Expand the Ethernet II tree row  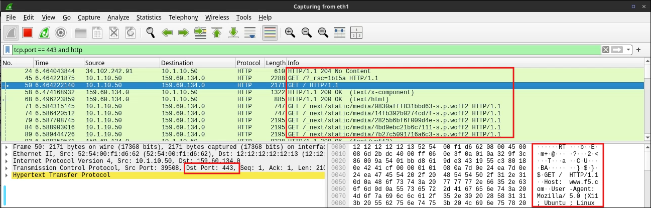[7, 153]
